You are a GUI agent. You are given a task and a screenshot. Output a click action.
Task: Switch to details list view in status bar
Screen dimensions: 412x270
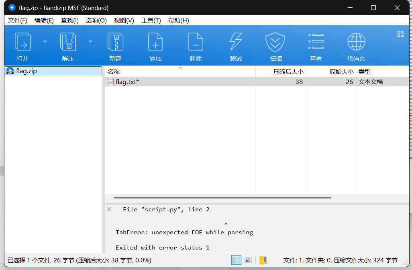pyautogui.click(x=237, y=260)
